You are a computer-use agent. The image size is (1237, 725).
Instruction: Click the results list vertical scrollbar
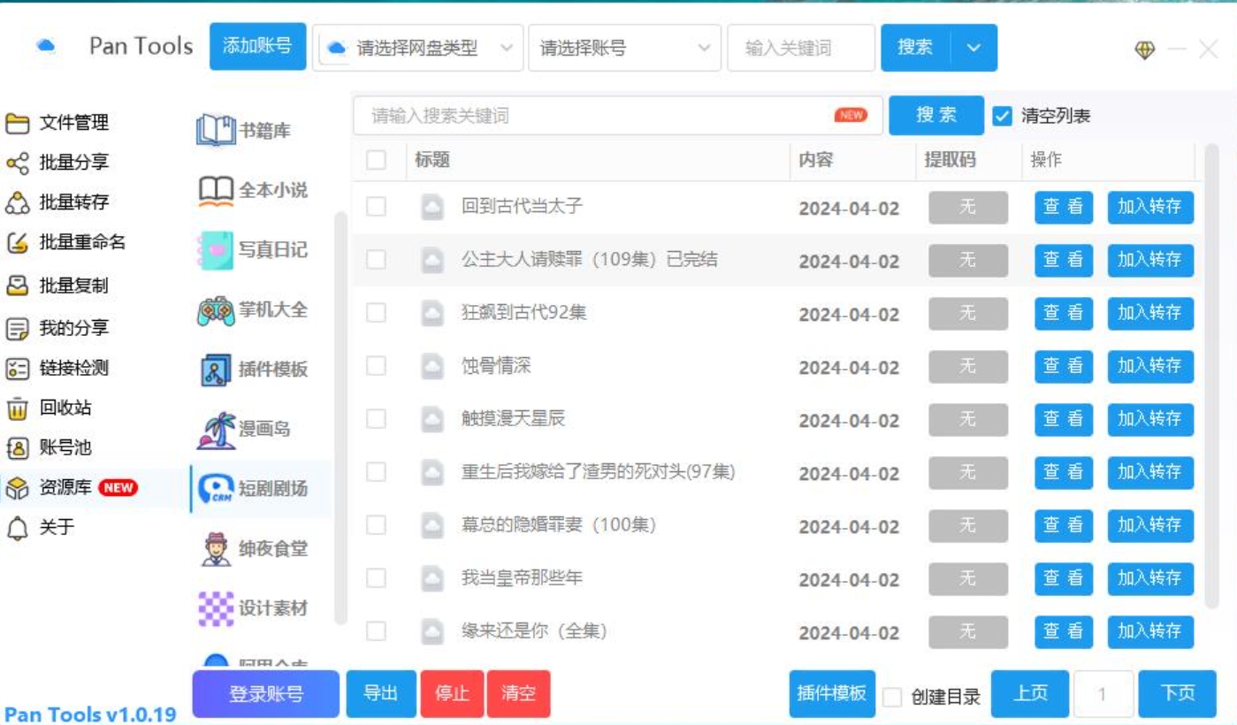click(x=1211, y=371)
